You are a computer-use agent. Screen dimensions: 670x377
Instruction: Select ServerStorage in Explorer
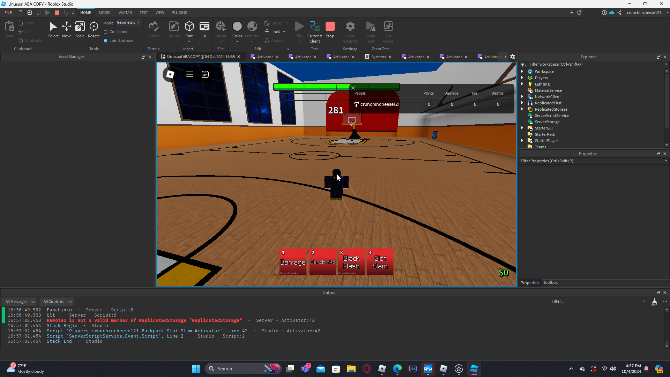tap(547, 122)
